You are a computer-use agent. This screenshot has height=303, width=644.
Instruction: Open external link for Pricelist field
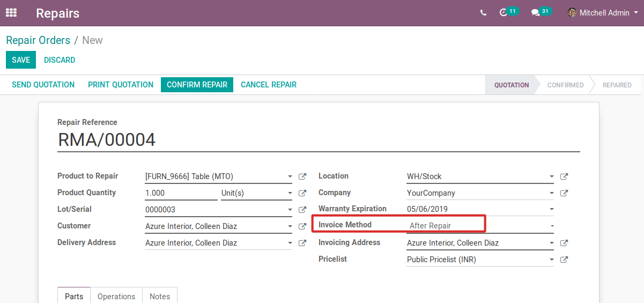tap(564, 260)
